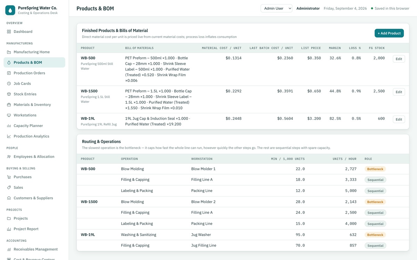Click WB-19L list price $3.200
This screenshot has height=260, width=417.
pos(314,119)
